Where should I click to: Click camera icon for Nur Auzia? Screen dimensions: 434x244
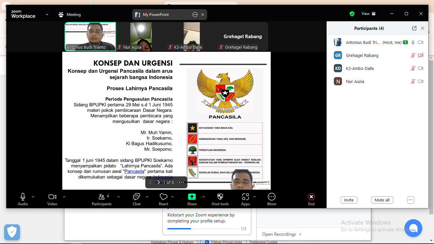[421, 81]
